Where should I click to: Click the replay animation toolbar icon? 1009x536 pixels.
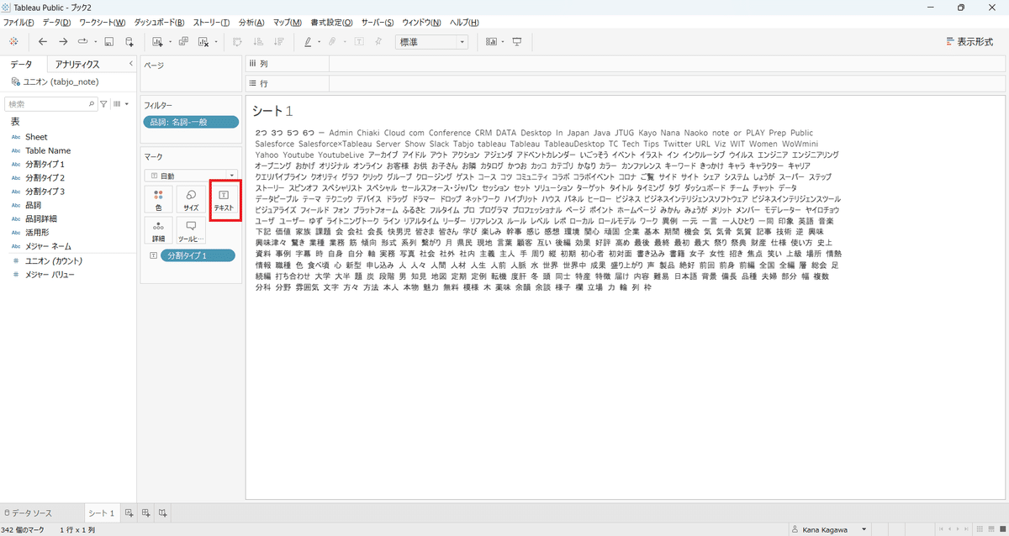(x=83, y=42)
